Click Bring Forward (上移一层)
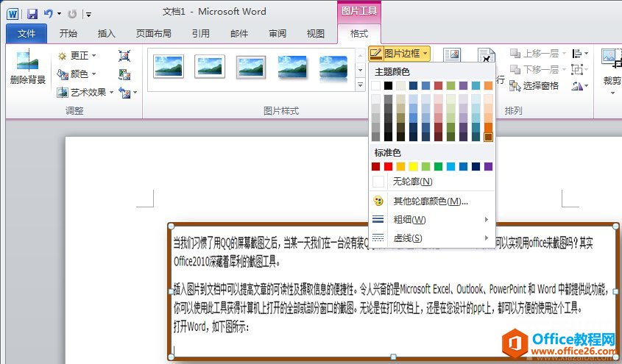Screen dimensions: 622x364 [537, 53]
